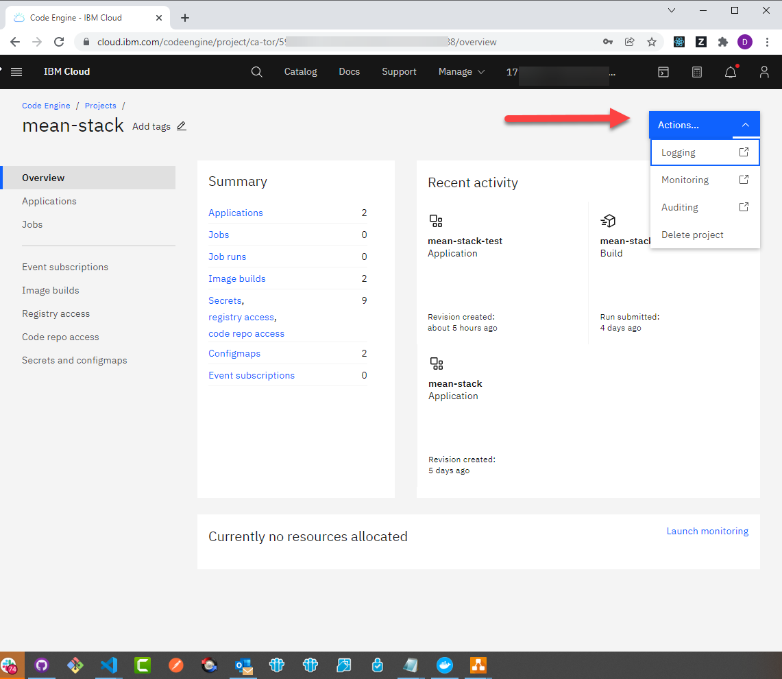Click the mean-stack application icon

pos(437,364)
